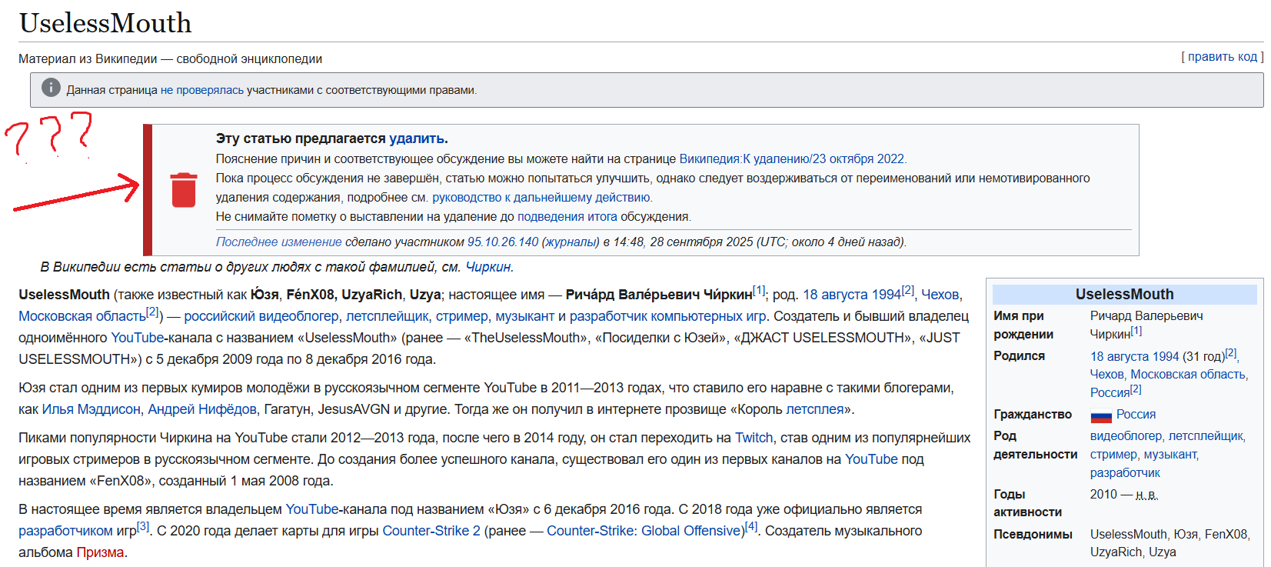
Task: Click footnote [3] after "разработчиком игр"
Action: (x=143, y=526)
